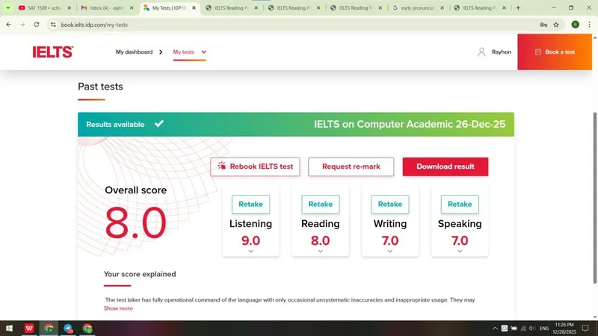Open Telegram from the taskbar
The width and height of the screenshot is (598, 336).
click(x=68, y=328)
